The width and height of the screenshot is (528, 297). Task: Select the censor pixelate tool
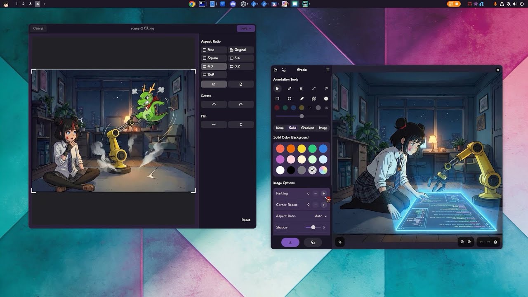[314, 99]
